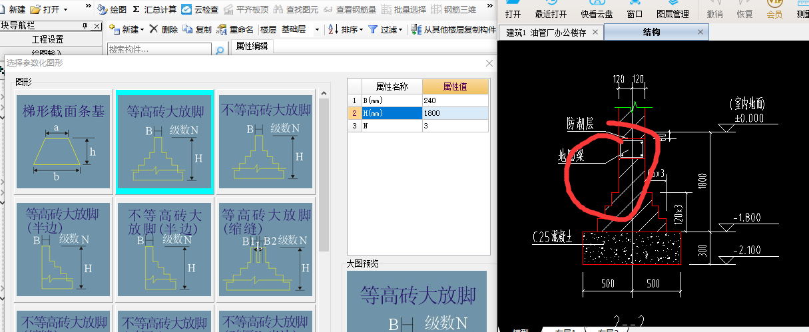The width and height of the screenshot is (809, 332).
Task: Click 恢复 redo in CAD viewer
Action: [x=745, y=9]
